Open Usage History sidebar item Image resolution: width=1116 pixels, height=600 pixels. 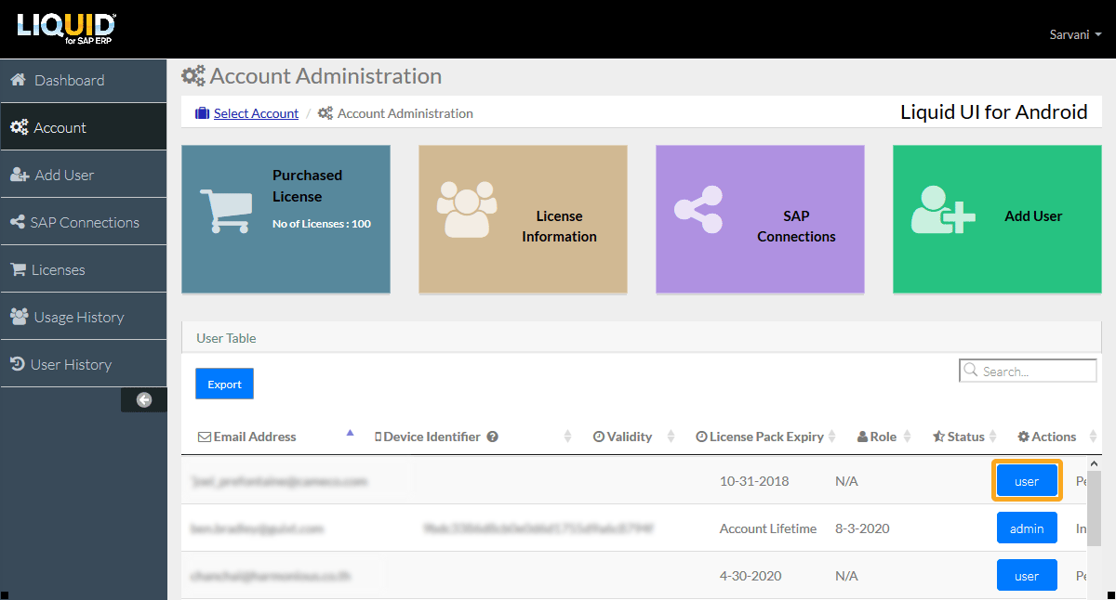[x=84, y=317]
